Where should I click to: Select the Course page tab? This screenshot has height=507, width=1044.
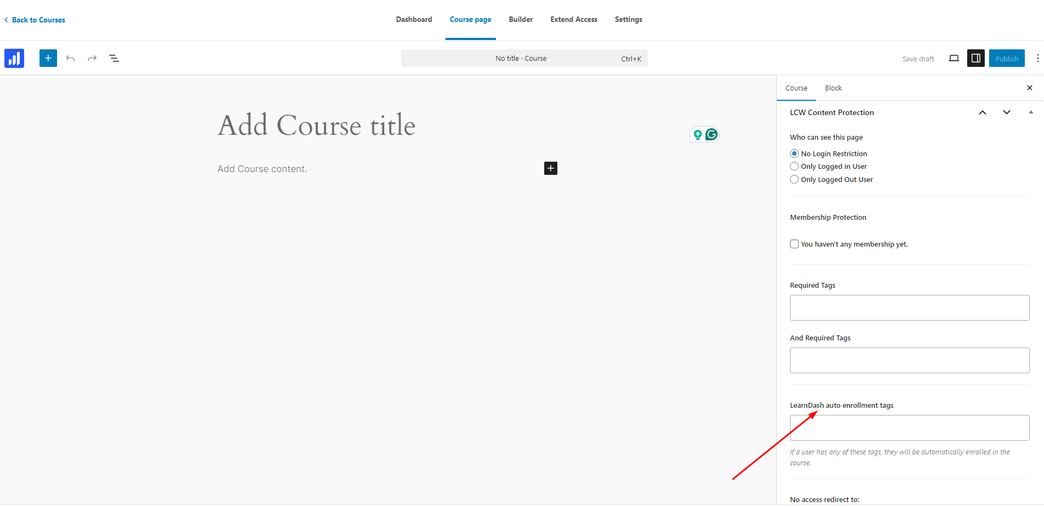point(471,19)
